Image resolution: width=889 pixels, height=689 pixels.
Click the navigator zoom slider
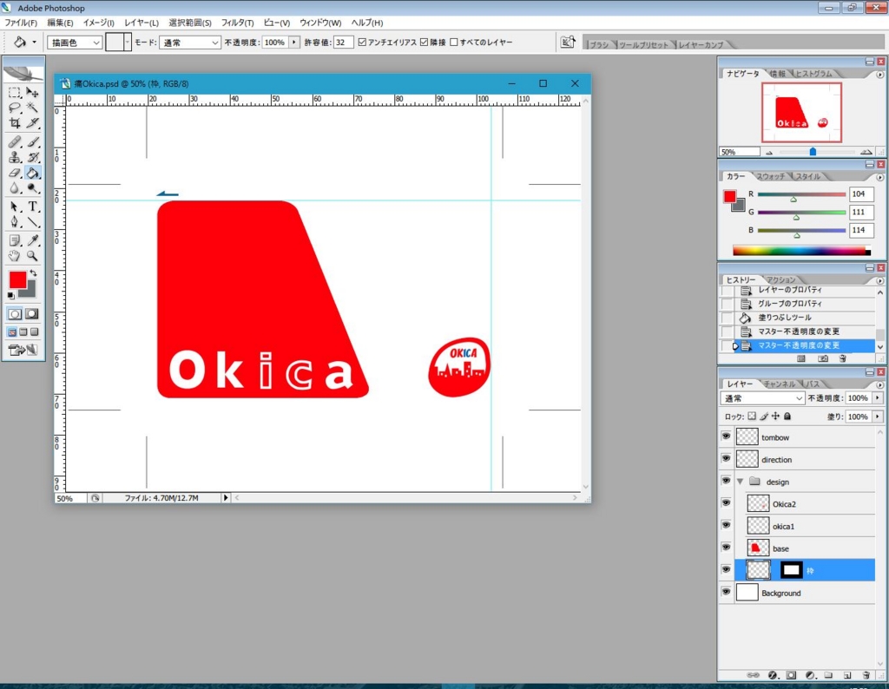[813, 152]
